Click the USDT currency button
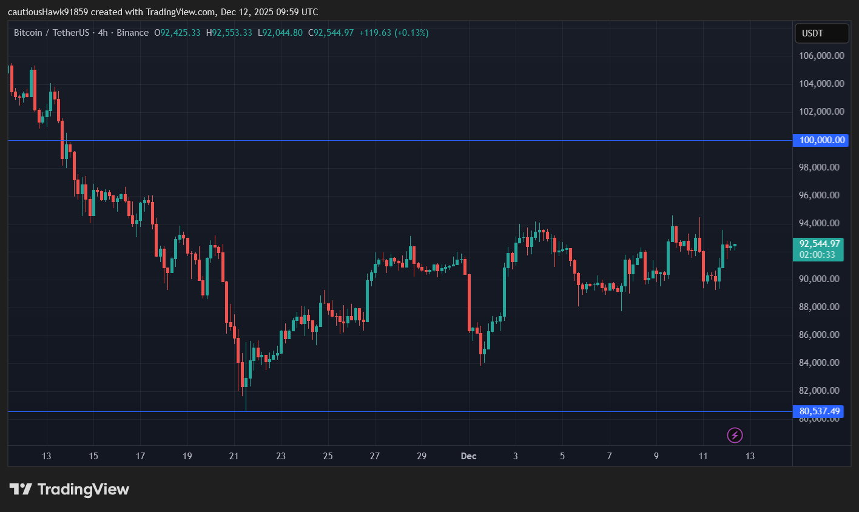The width and height of the screenshot is (859, 512). tap(821, 33)
